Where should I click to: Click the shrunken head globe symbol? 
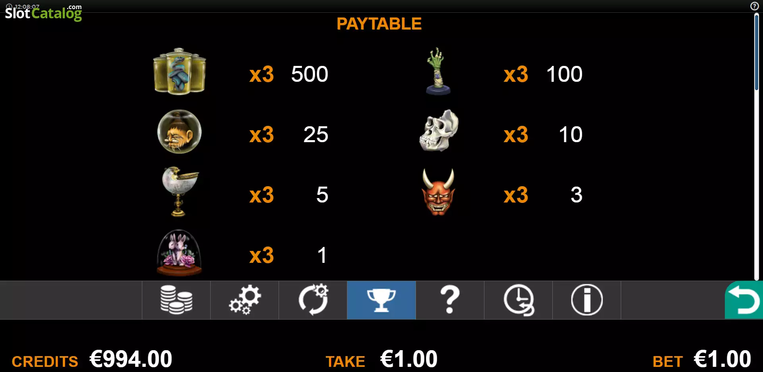click(x=179, y=132)
